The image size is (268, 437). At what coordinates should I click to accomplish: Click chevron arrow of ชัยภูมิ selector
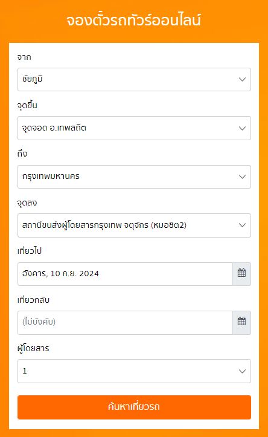[242, 79]
